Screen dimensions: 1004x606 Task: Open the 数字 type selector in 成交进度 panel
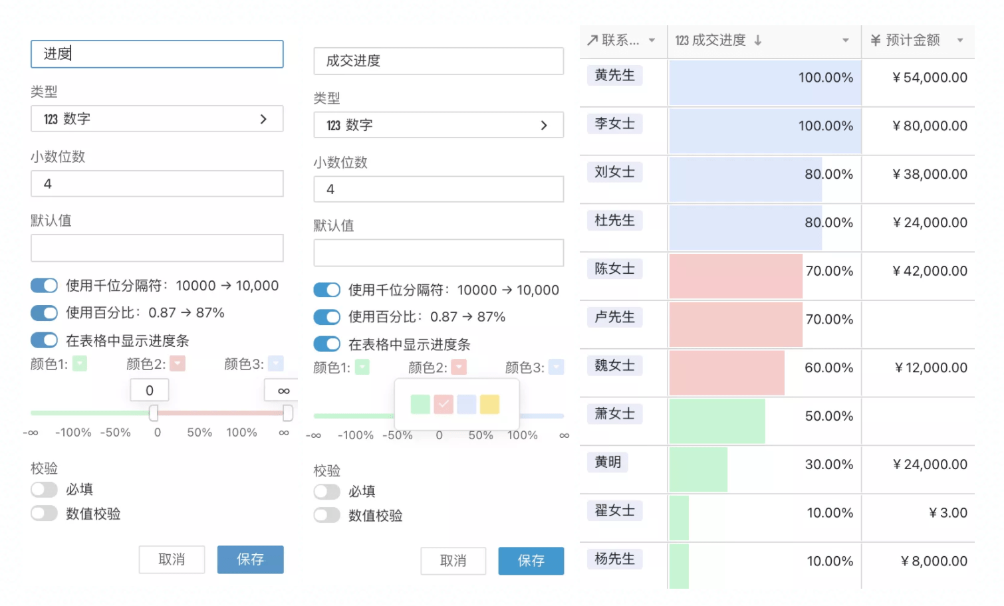pos(439,125)
